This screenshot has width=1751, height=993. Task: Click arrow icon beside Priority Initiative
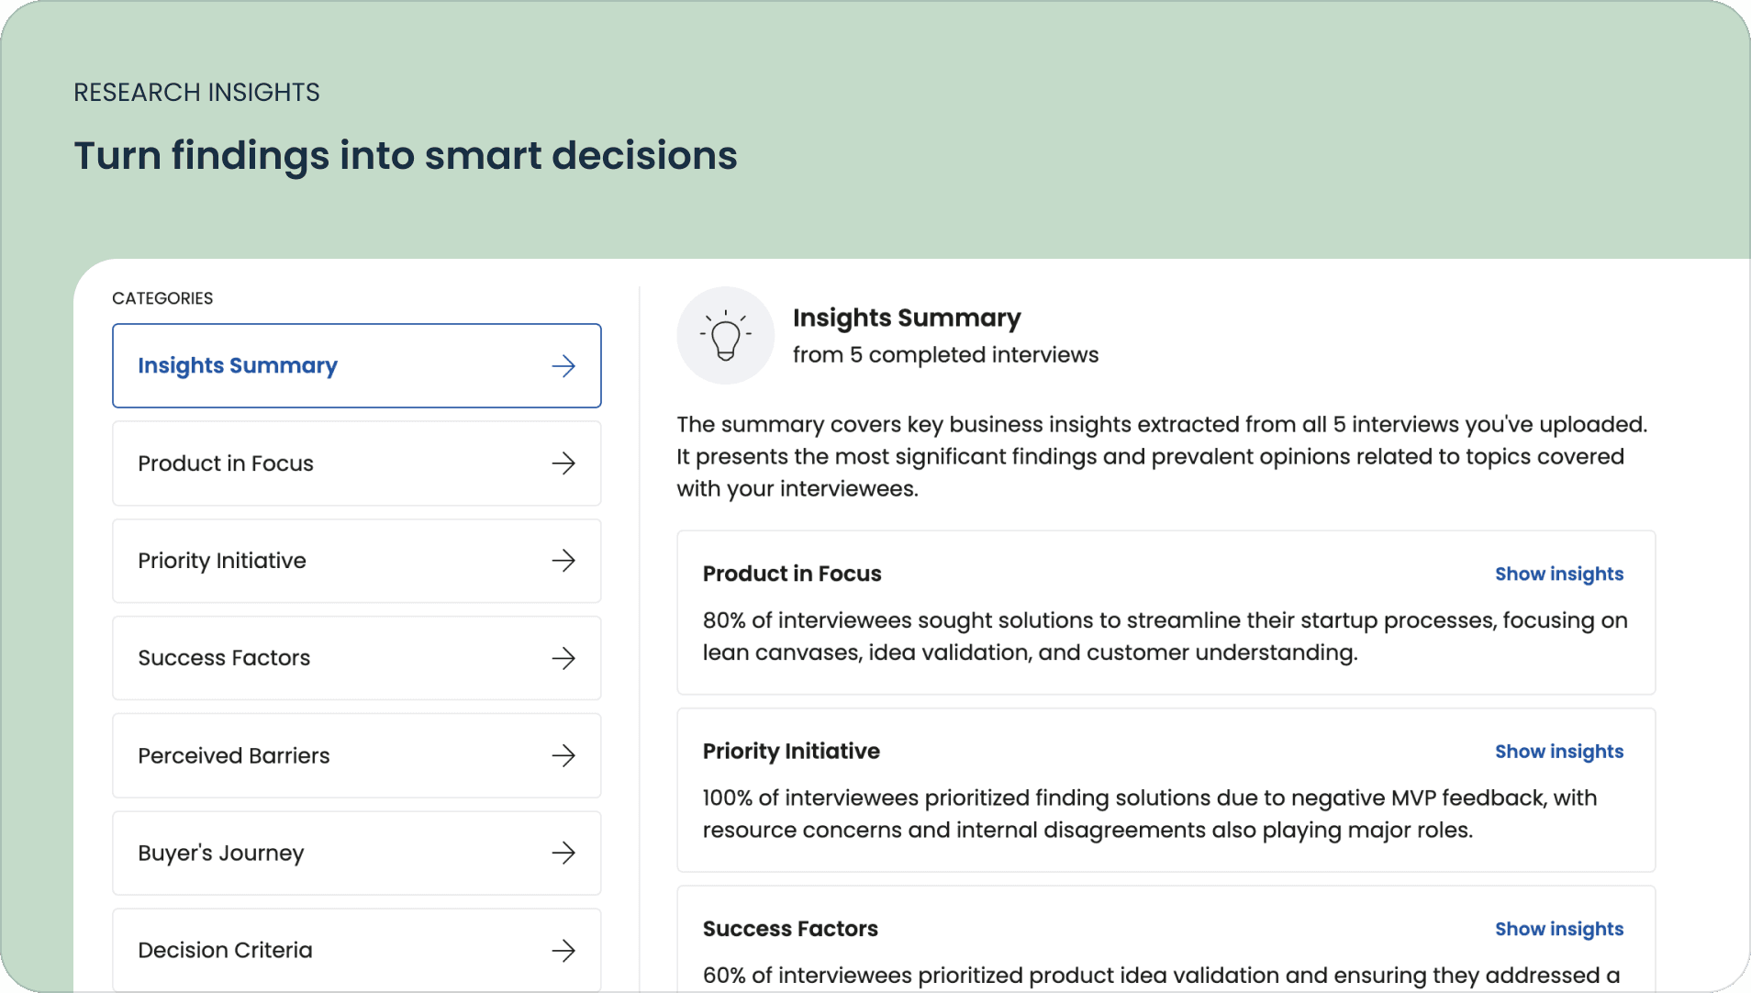[563, 561]
